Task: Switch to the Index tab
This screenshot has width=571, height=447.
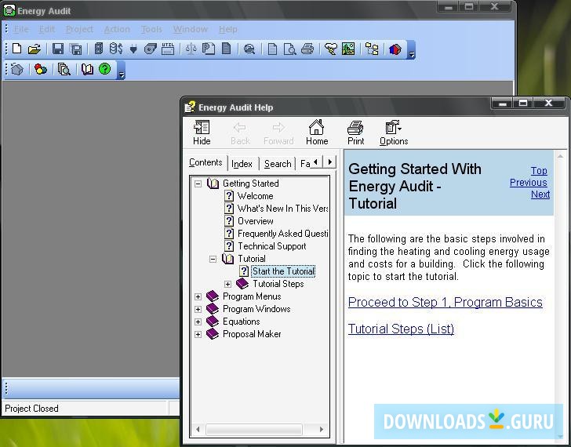Action: click(x=242, y=164)
